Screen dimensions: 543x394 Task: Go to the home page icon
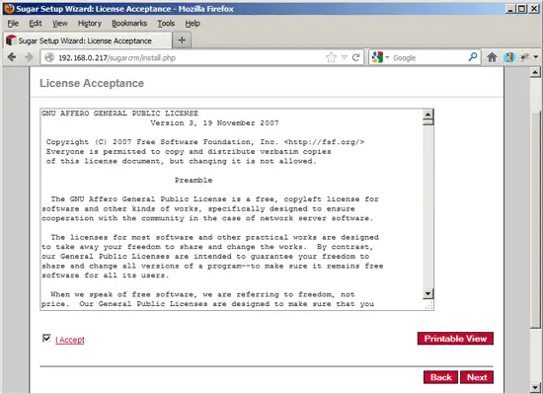coord(492,57)
